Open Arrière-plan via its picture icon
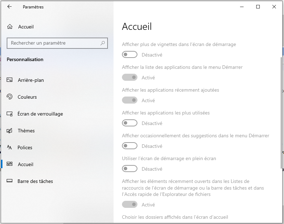This screenshot has height=224, width=284. [x=10, y=80]
